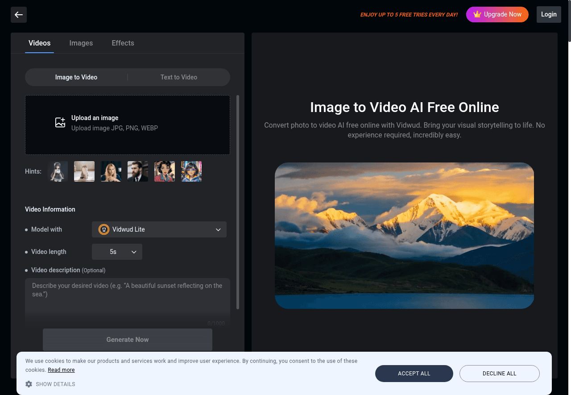571x395 pixels.
Task: Focus the Video description text field
Action: [128, 299]
